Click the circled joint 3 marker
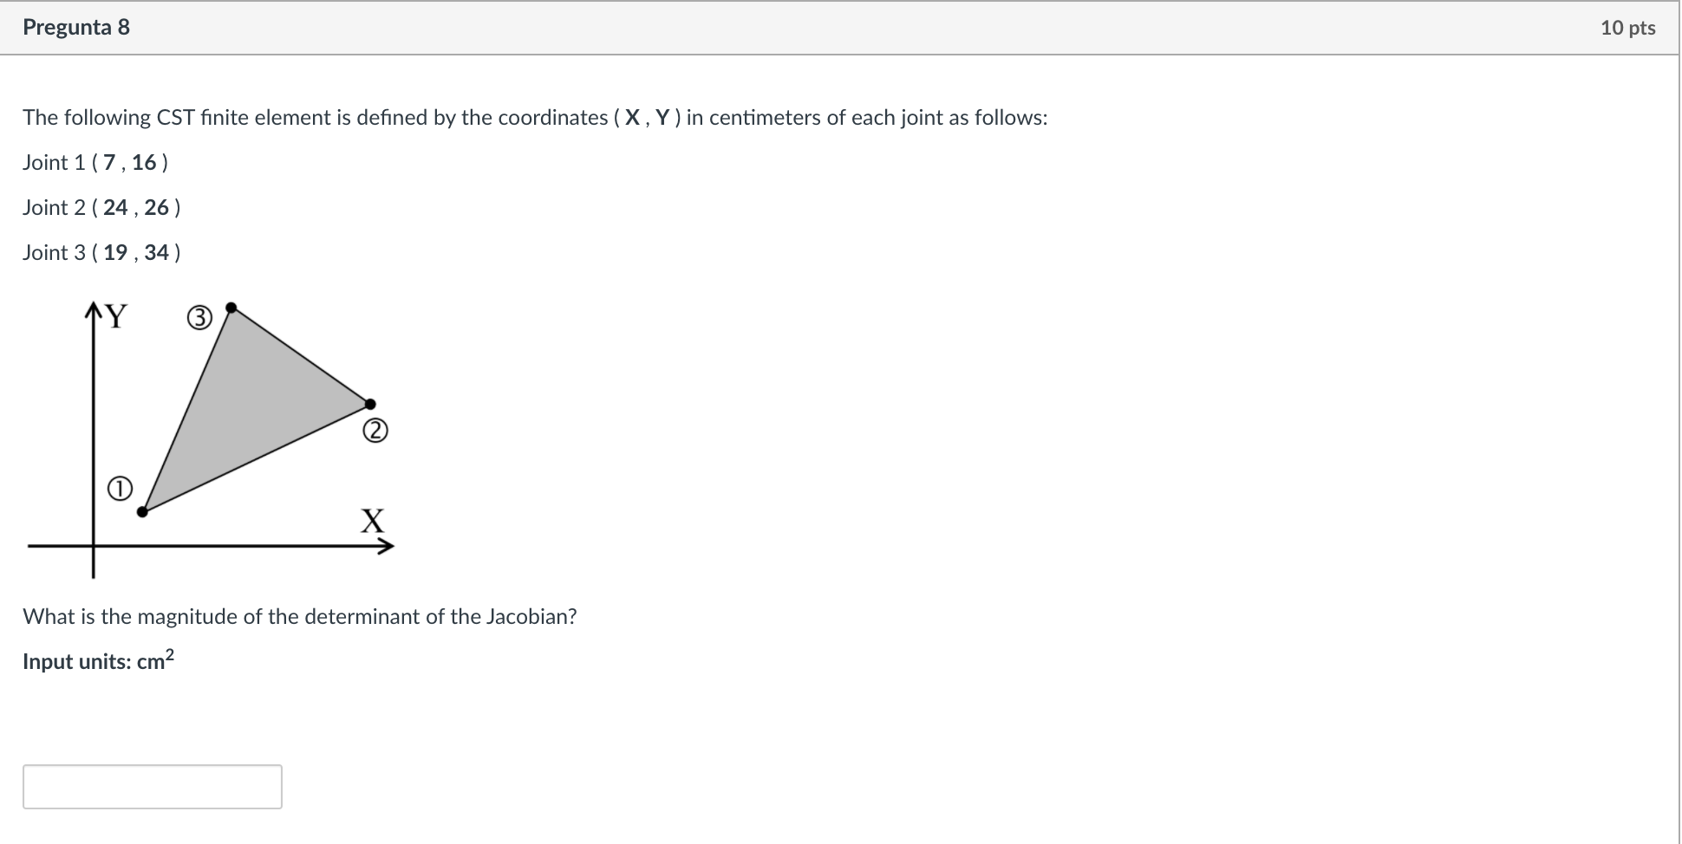 click(199, 318)
